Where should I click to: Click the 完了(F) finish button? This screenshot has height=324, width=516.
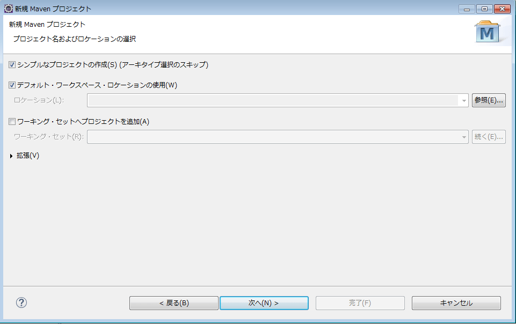[x=360, y=303]
